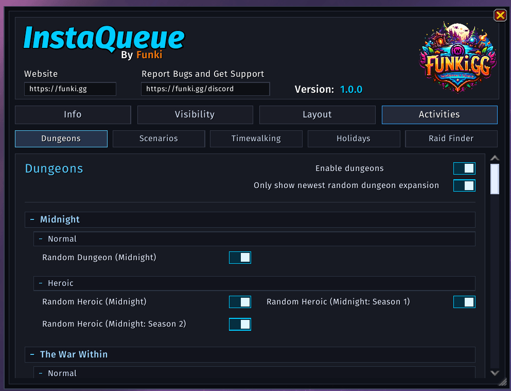Screen dimensions: 511x391
Task: Open the Timewalking sub-tab
Action: coord(256,139)
